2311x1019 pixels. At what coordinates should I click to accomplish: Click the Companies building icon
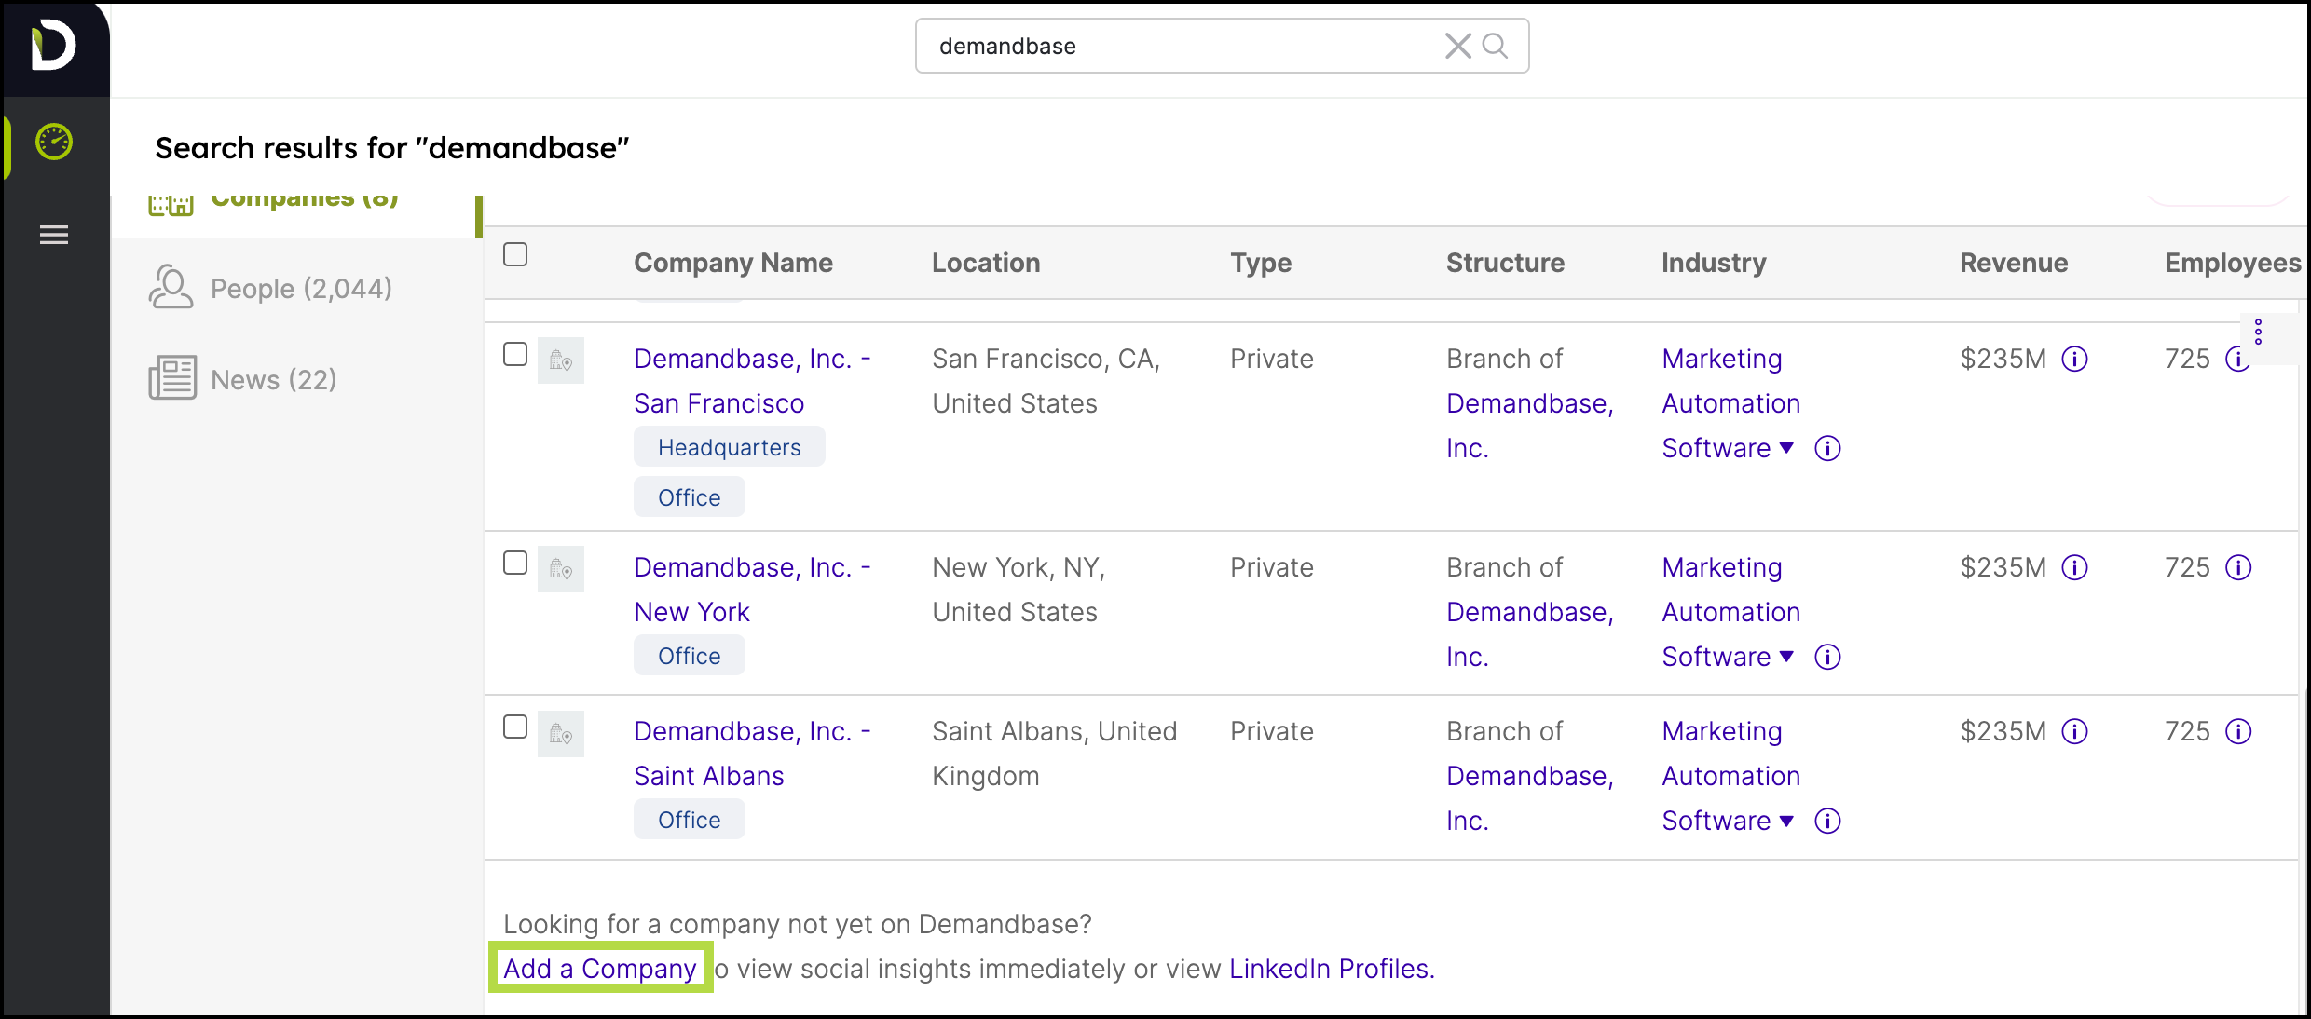[171, 205]
